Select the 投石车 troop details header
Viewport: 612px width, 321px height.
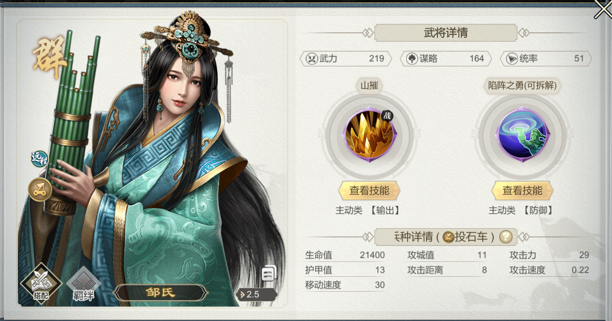[x=445, y=237]
